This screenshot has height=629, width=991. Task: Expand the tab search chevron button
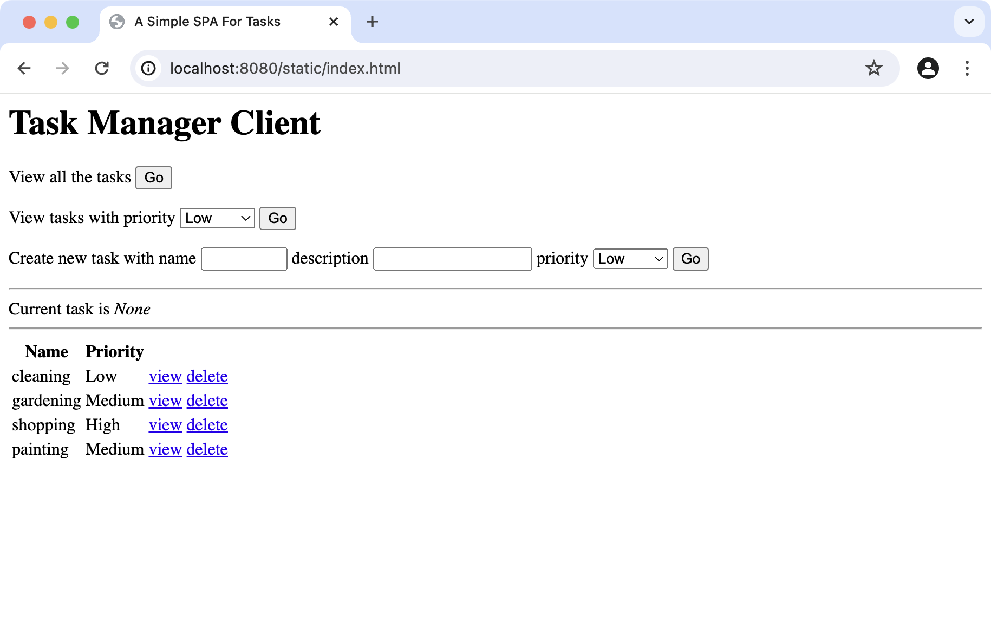coord(969,22)
